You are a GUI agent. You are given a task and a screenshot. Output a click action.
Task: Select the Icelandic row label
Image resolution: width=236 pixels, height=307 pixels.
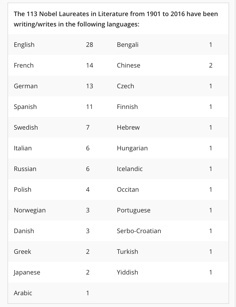[130, 169]
